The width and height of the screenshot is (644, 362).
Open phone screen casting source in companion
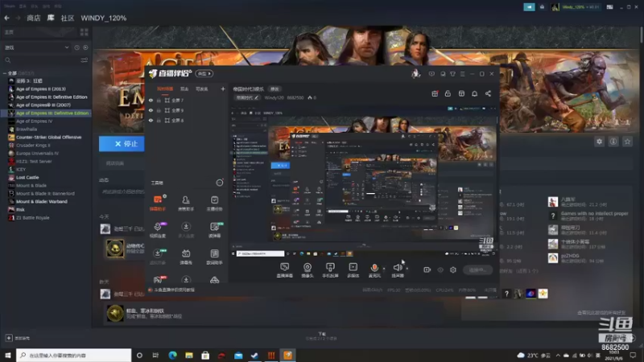pos(330,269)
